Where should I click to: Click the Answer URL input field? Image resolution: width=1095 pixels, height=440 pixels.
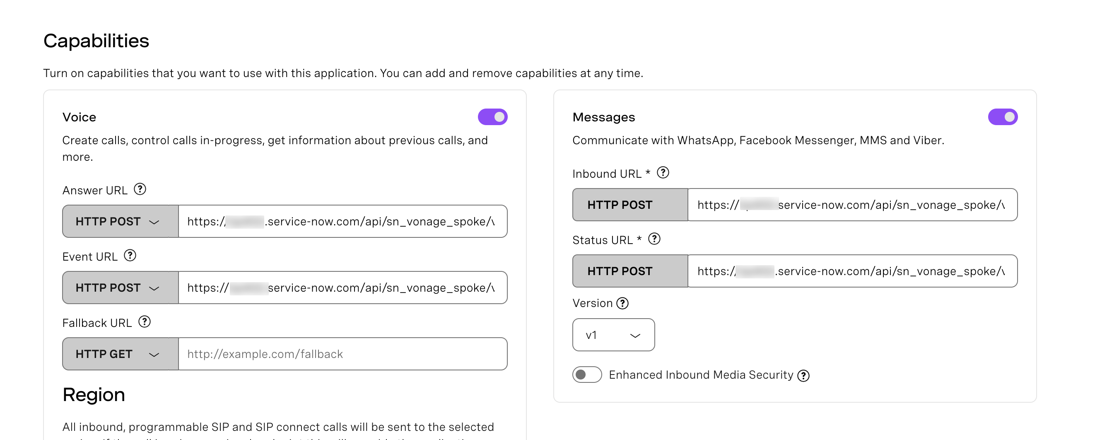(342, 222)
